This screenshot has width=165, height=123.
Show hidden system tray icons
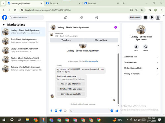click(x=127, y=120)
